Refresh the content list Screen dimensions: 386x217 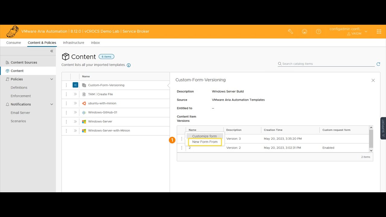pos(378,64)
